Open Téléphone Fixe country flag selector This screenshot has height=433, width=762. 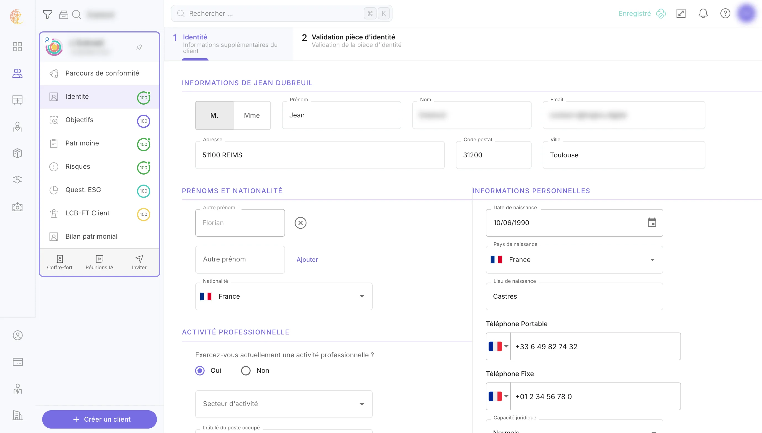(x=498, y=396)
